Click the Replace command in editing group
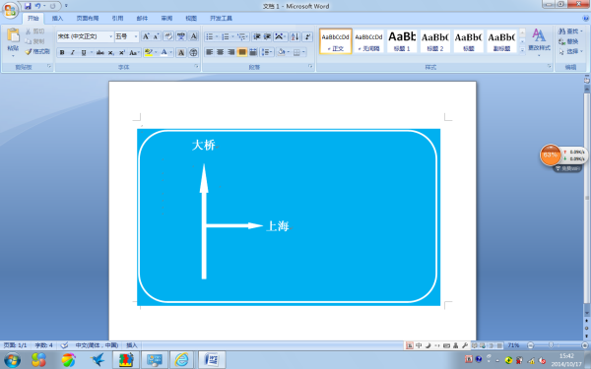The image size is (591, 369). pos(568,41)
